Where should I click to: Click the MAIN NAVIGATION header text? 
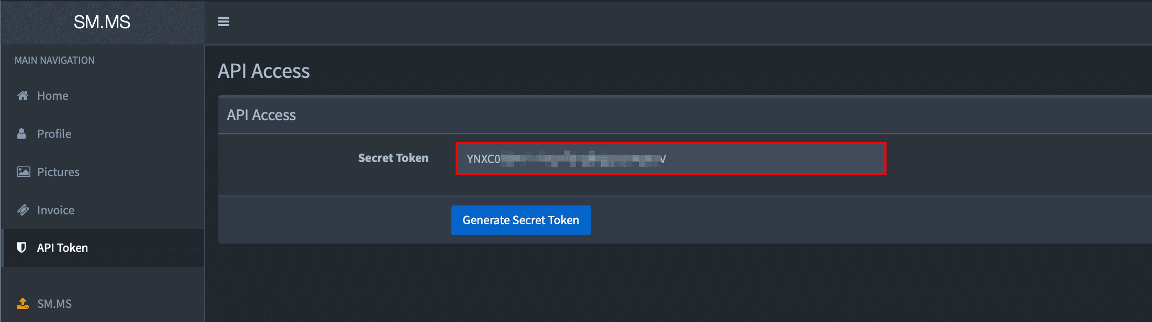pos(54,60)
